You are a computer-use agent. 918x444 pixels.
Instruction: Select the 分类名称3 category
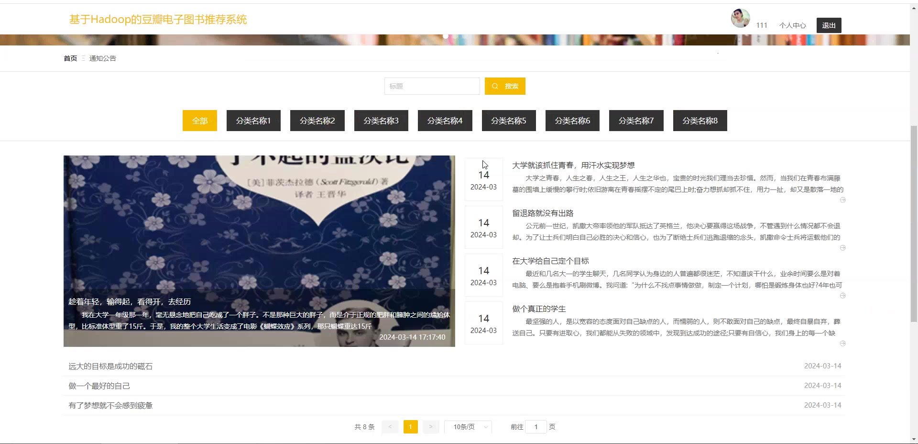click(x=381, y=121)
